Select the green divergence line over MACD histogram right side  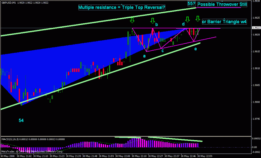175,139
